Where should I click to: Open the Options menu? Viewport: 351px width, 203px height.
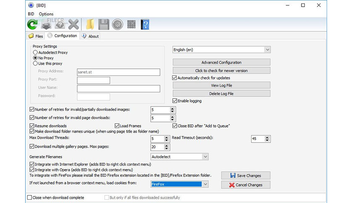pos(46,14)
